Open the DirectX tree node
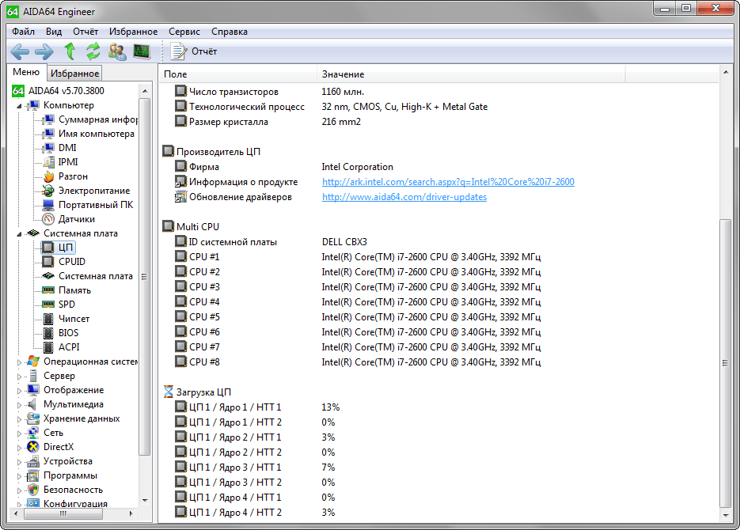 [x=58, y=447]
